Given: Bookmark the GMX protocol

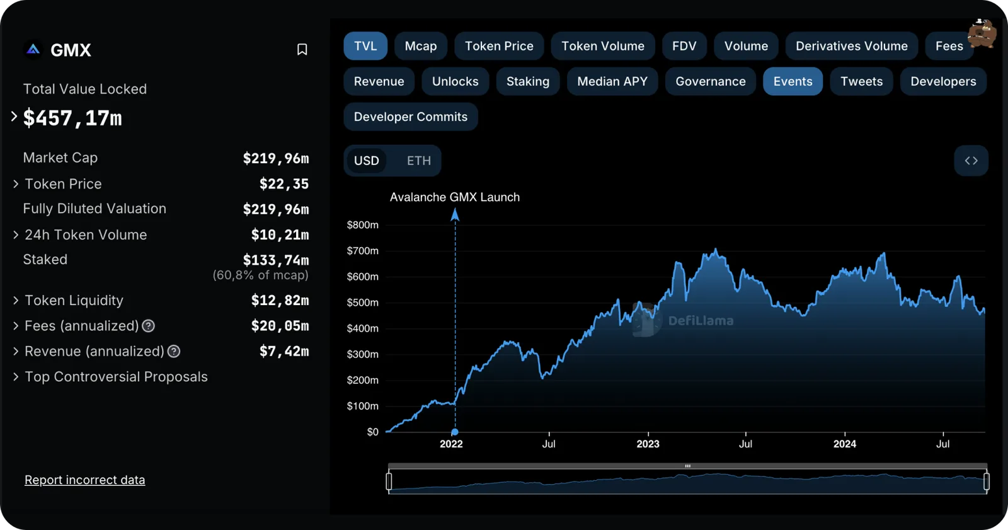Looking at the screenshot, I should point(302,50).
